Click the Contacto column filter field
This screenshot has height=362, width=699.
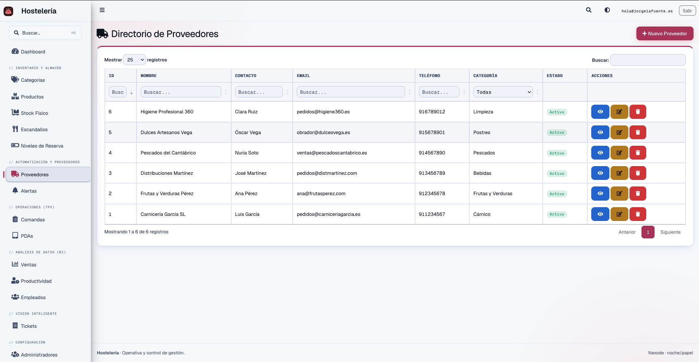click(259, 92)
